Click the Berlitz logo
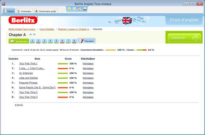 (23, 21)
